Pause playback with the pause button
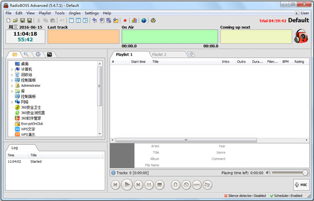Viewport: 314px width, 201px height. point(149,185)
